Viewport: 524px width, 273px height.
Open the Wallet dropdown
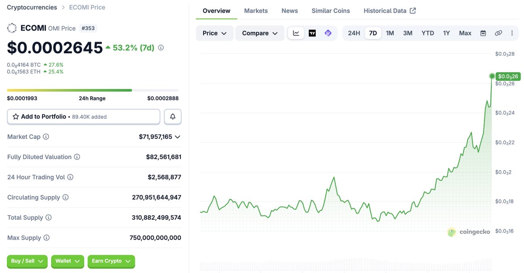pos(67,261)
